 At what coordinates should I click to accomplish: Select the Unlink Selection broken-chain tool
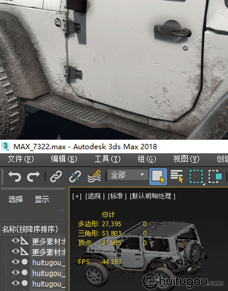tap(75, 176)
